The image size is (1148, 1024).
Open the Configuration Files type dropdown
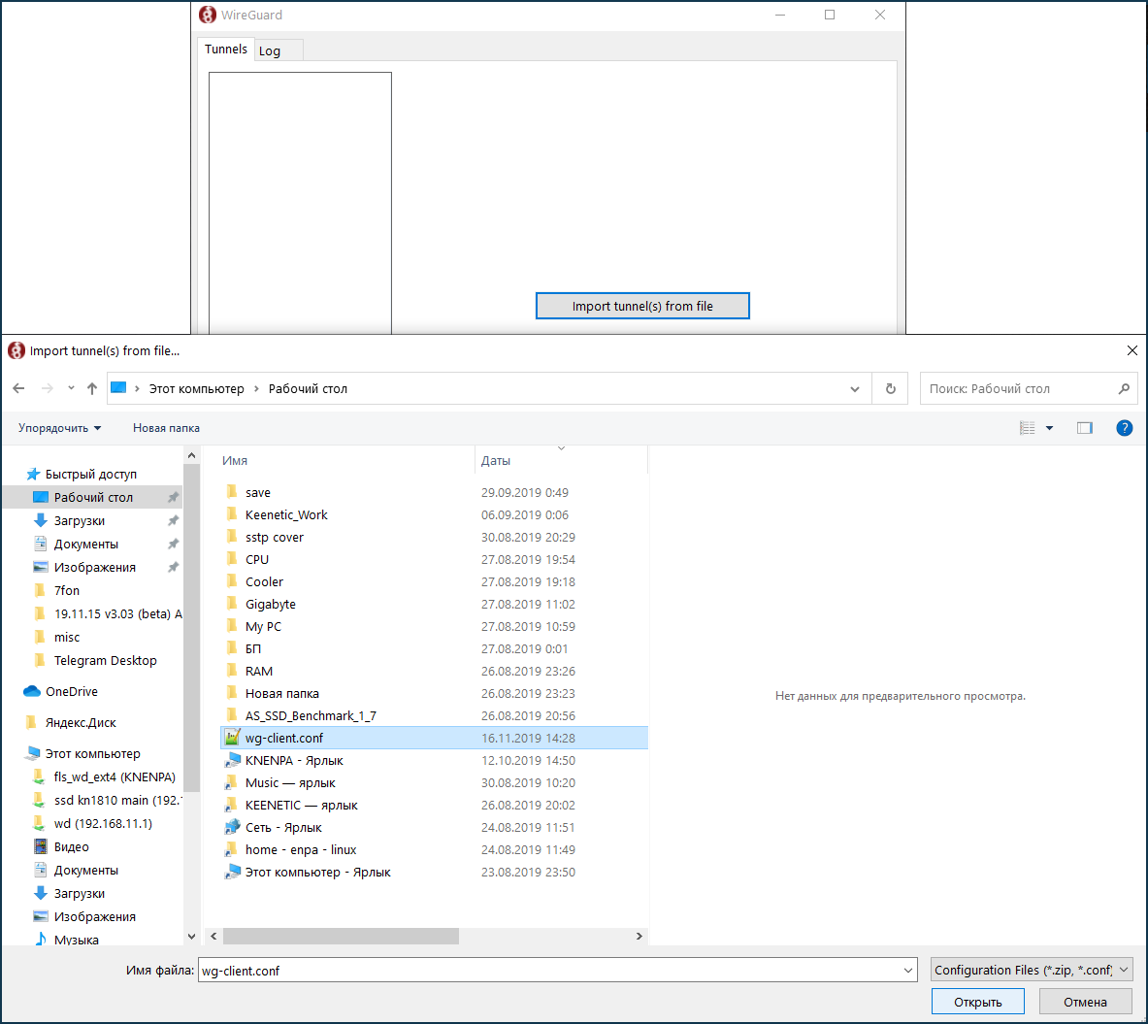1031,970
